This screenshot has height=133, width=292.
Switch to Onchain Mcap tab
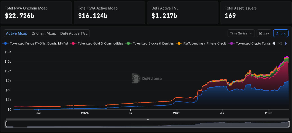tap(44, 33)
